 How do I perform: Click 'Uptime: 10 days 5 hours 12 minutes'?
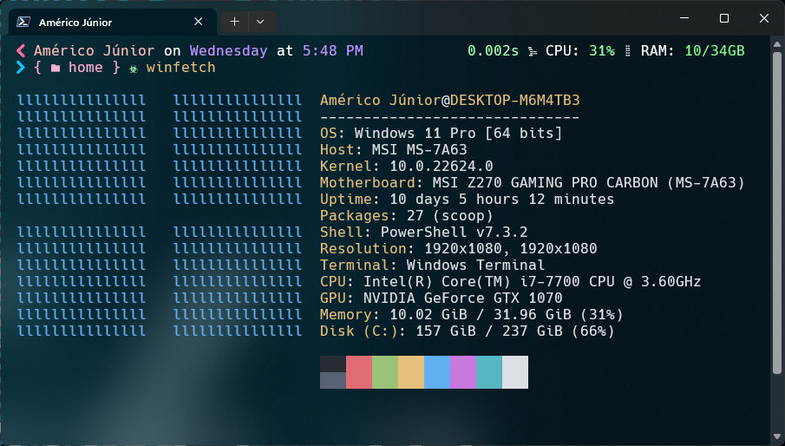pos(467,200)
